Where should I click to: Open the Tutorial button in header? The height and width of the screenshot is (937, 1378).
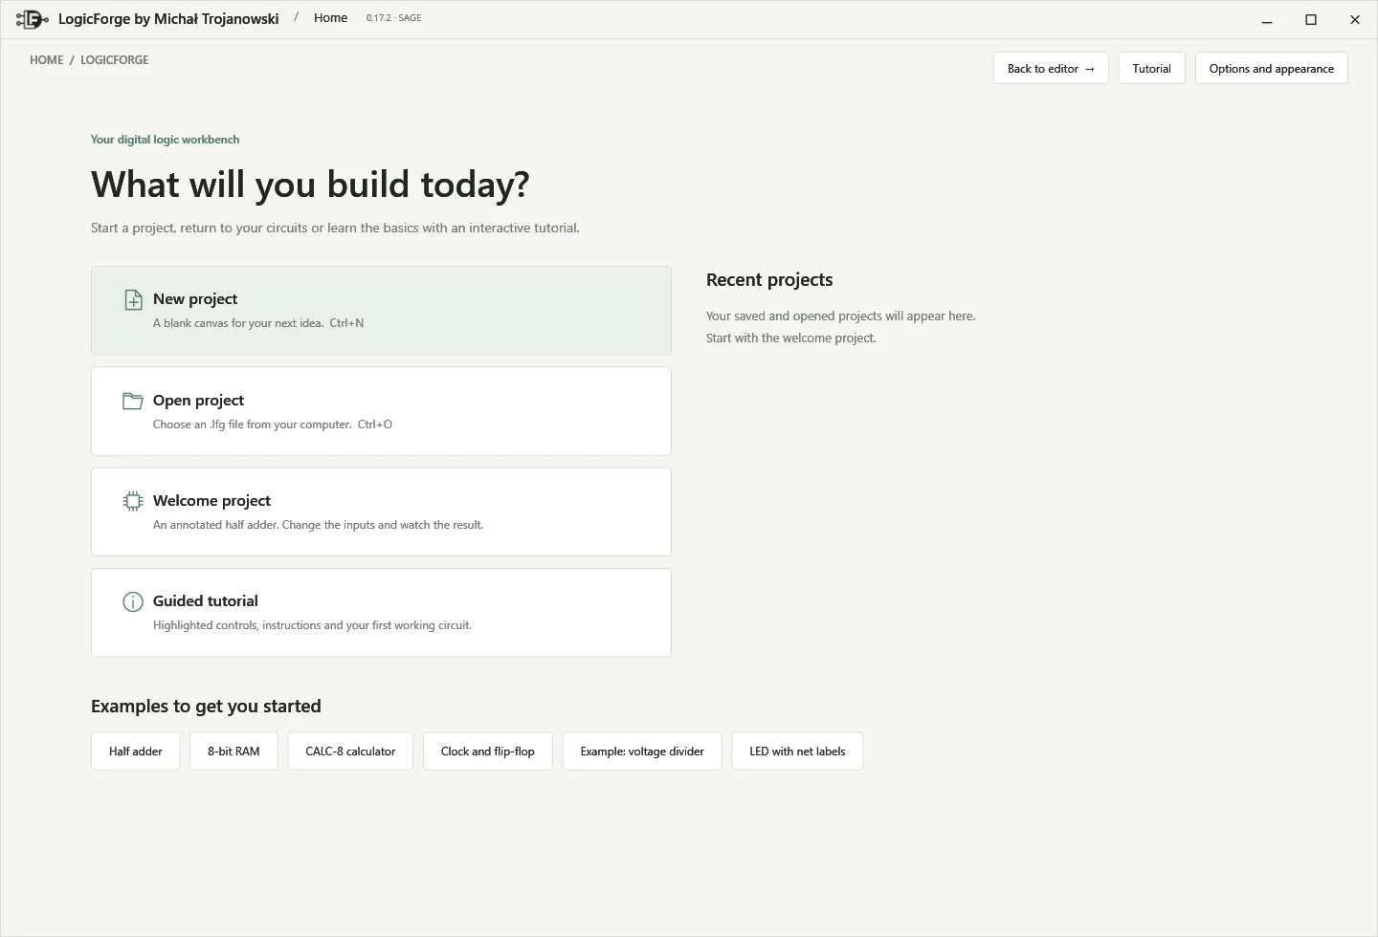click(1151, 68)
